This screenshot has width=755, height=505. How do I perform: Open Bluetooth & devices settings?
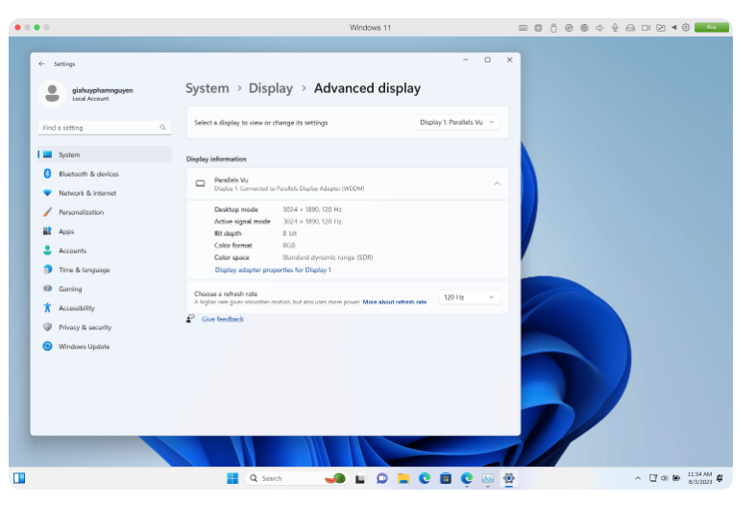point(88,174)
